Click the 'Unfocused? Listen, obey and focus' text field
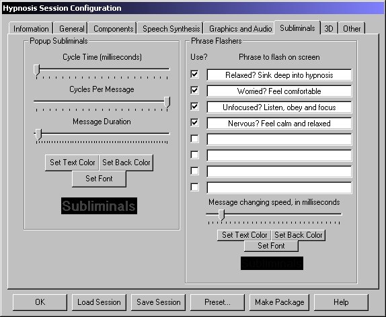 point(279,107)
